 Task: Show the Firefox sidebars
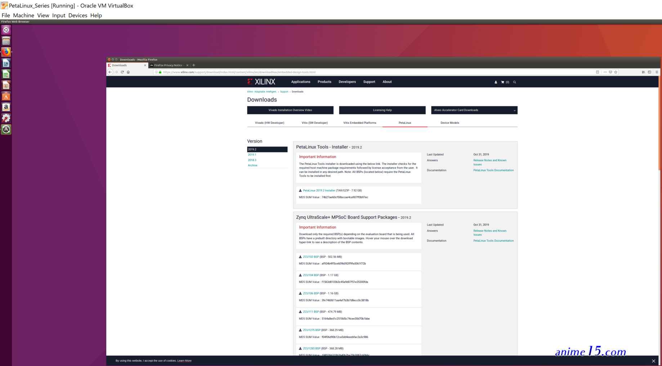[649, 72]
